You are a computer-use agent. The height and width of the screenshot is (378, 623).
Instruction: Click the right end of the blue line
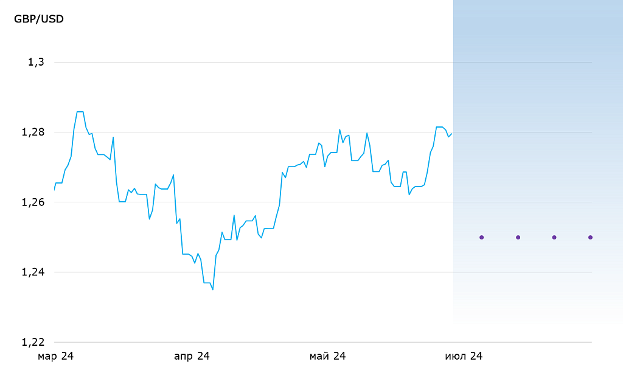click(x=451, y=134)
